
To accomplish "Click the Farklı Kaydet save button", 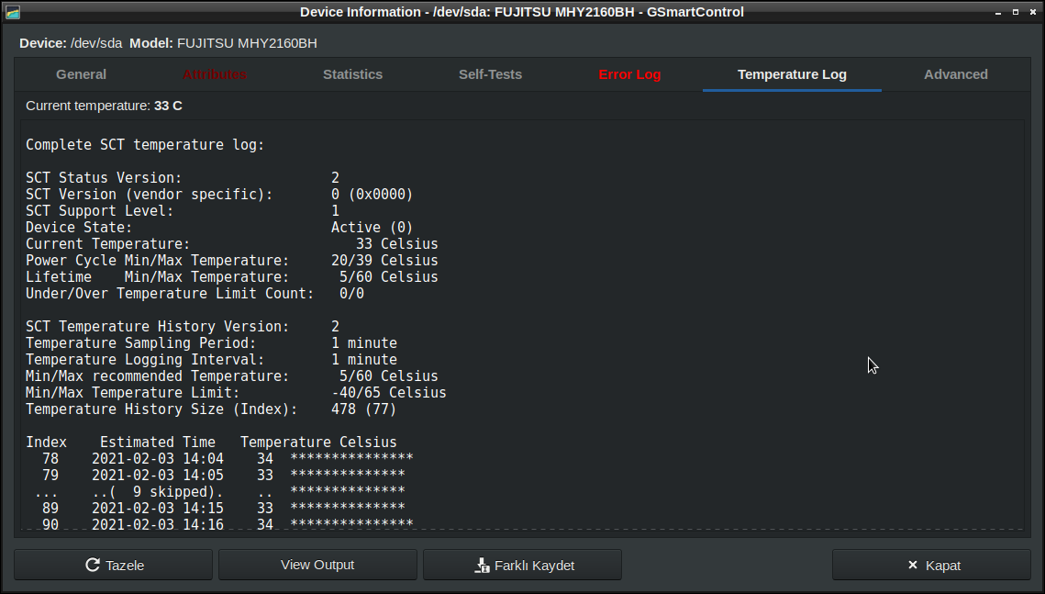I will pos(523,566).
